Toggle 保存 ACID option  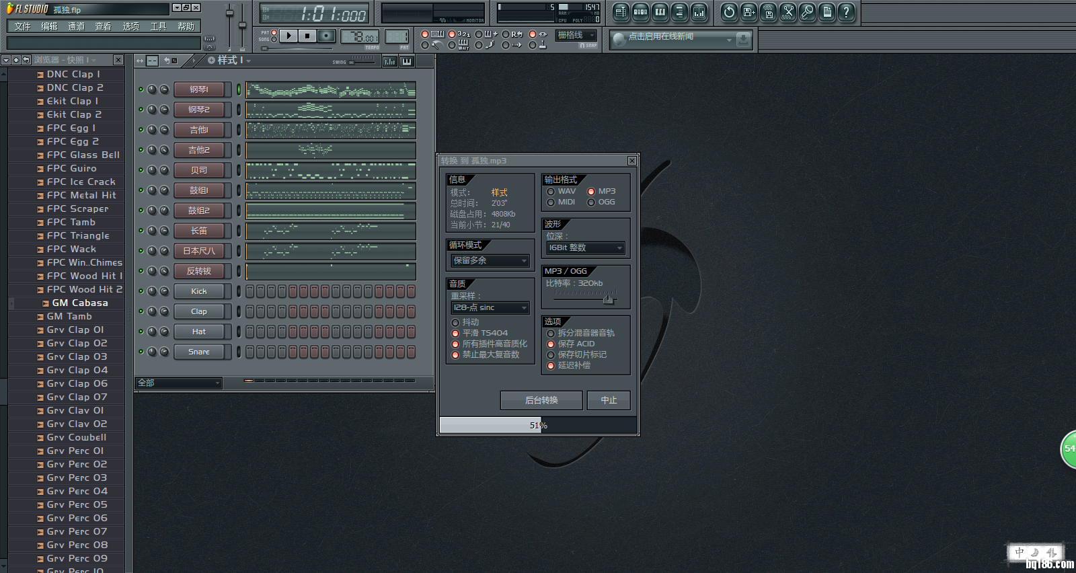coord(551,344)
